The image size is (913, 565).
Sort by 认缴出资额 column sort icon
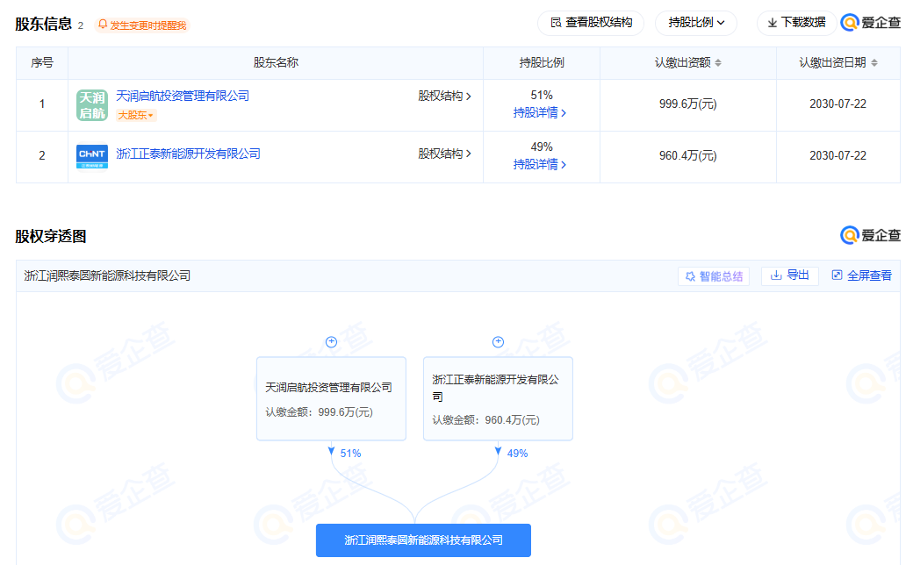coord(718,63)
